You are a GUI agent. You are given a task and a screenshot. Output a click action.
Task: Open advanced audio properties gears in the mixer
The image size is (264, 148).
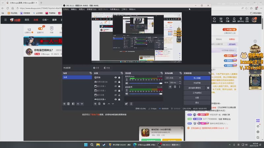pyautogui.click(x=126, y=104)
